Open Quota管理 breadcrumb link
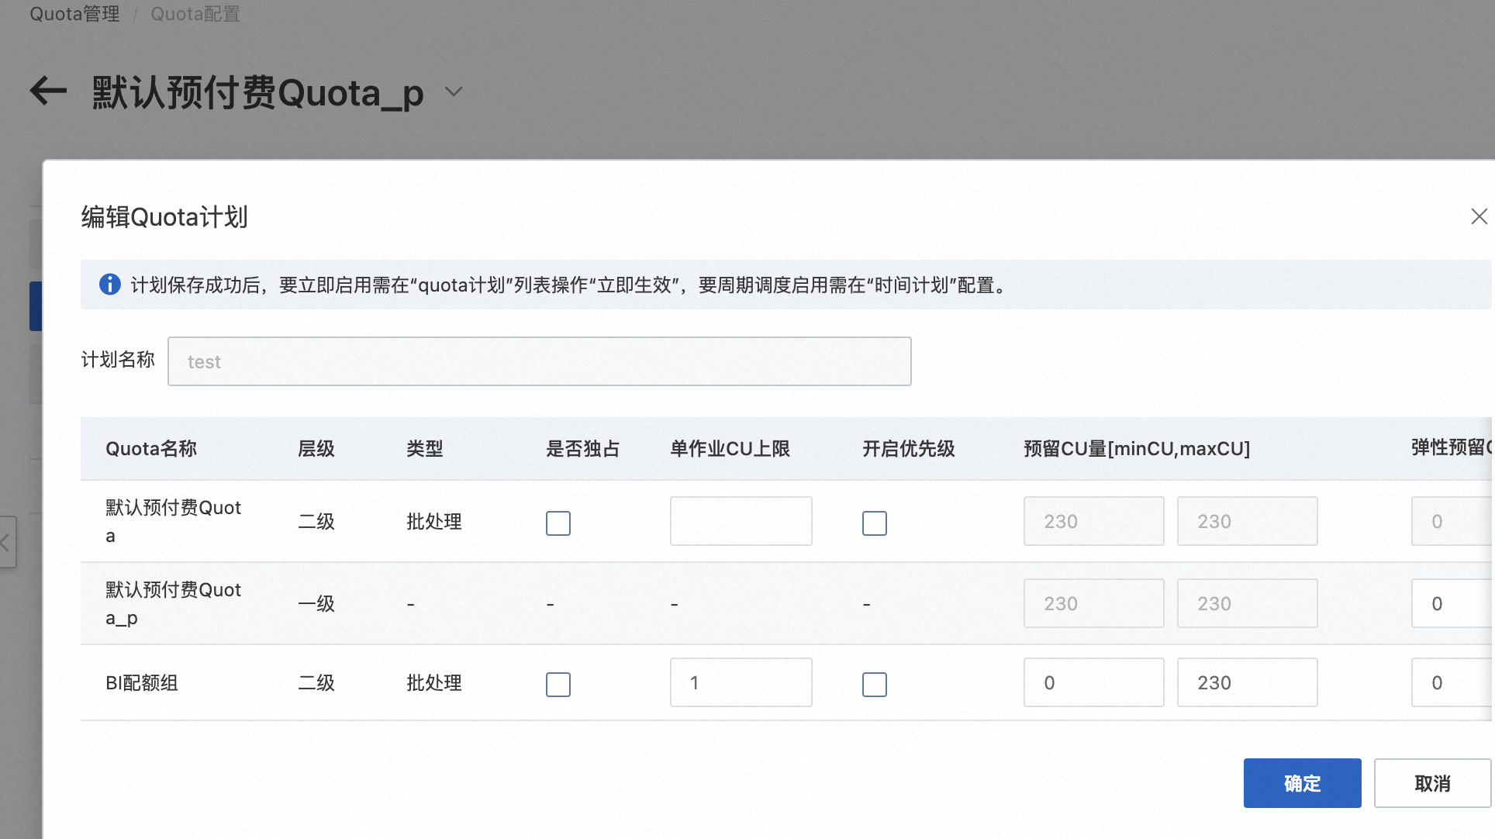Viewport: 1495px width, 839px height. pyautogui.click(x=74, y=14)
